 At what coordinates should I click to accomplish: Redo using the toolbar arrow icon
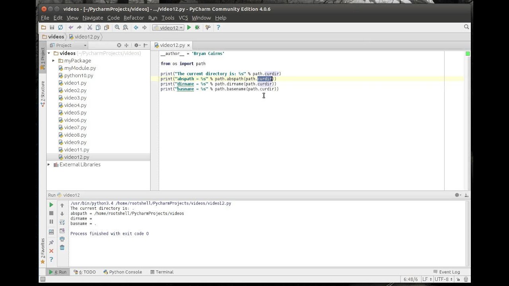tap(79, 27)
